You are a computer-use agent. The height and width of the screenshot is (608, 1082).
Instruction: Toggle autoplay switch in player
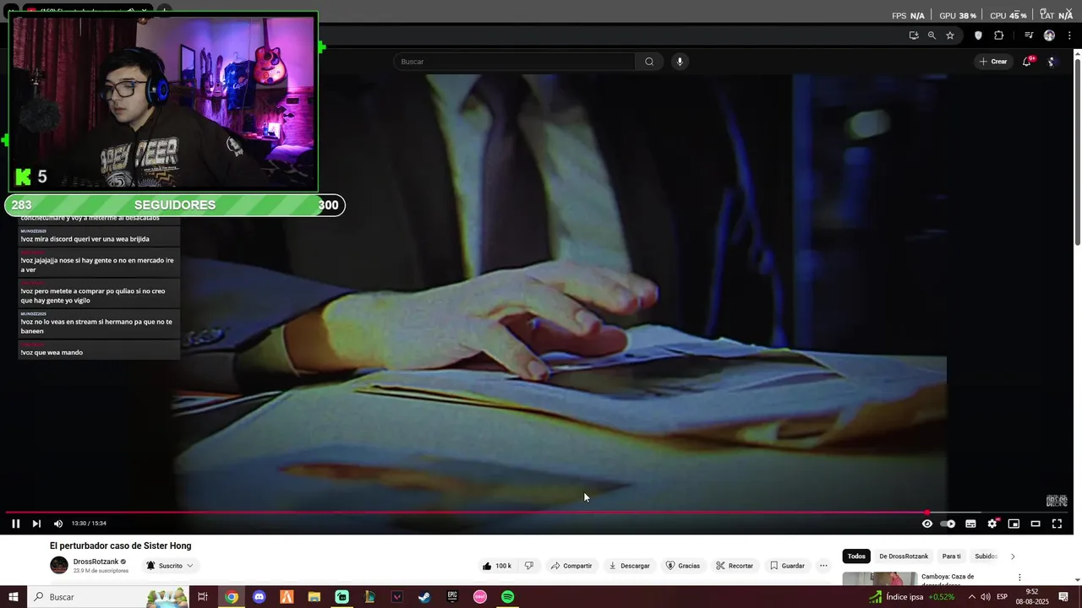(x=948, y=524)
